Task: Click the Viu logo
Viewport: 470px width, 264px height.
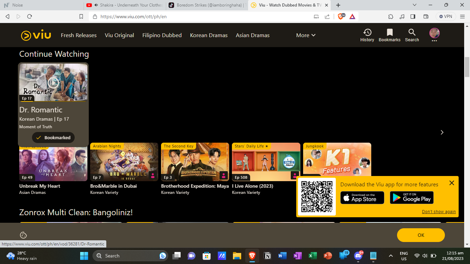Action: [36, 35]
